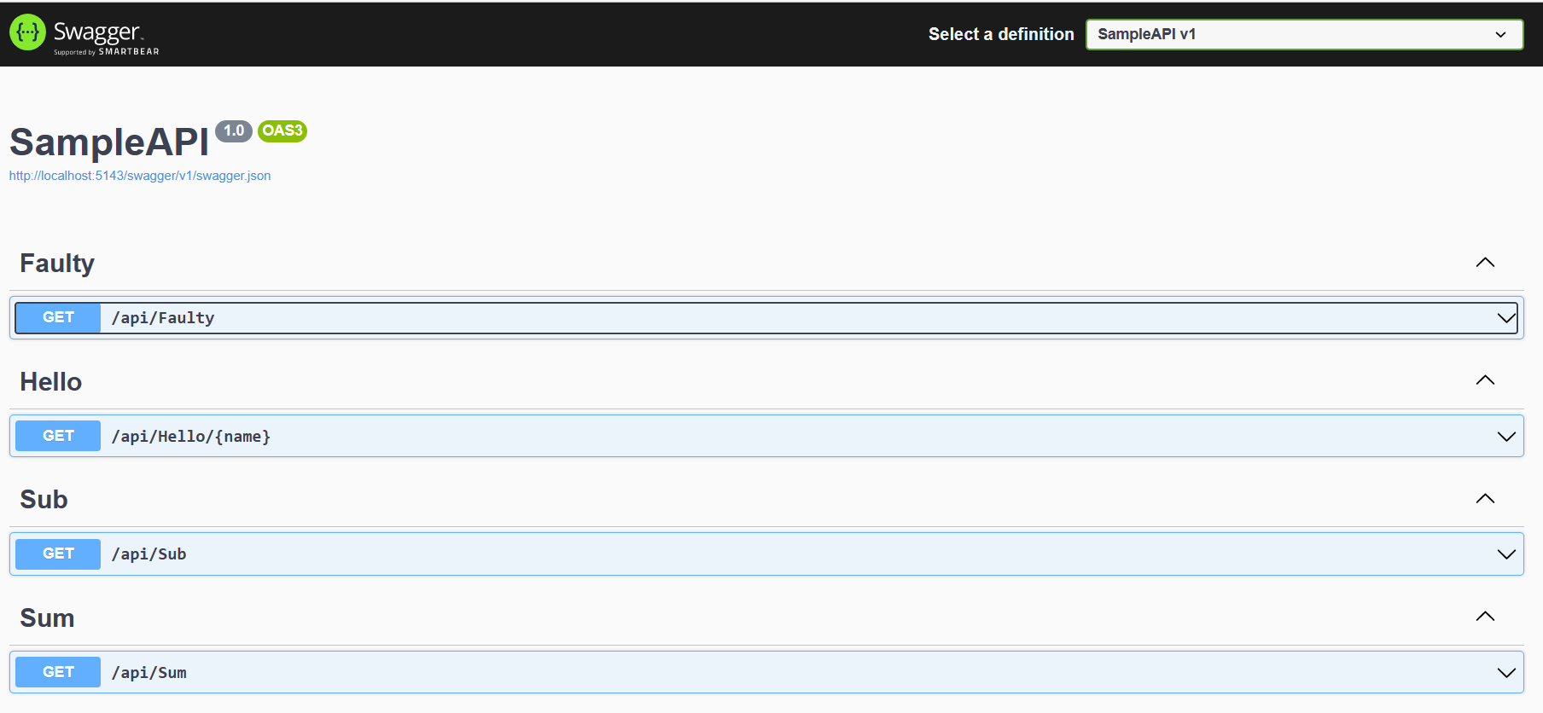Screen dimensions: 1543x713
Task: Expand /api/Faulty with its down arrow
Action: point(1506,318)
